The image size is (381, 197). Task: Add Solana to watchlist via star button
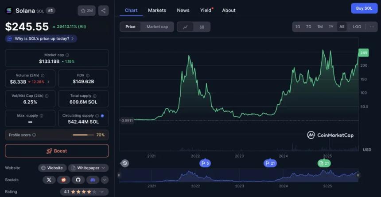click(86, 11)
